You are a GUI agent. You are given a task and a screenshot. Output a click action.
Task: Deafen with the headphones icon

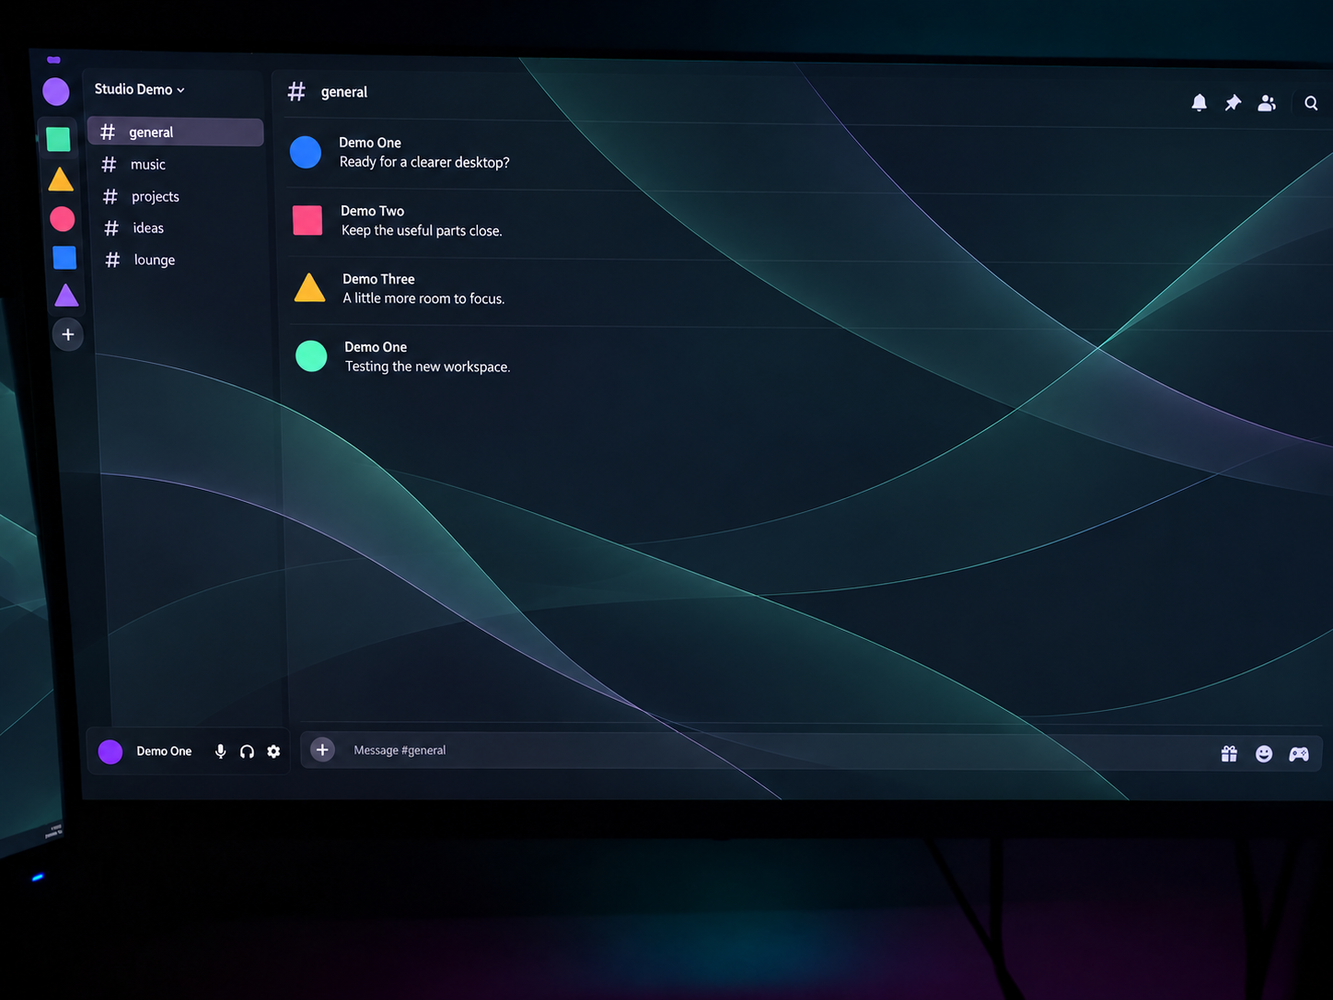pos(247,751)
